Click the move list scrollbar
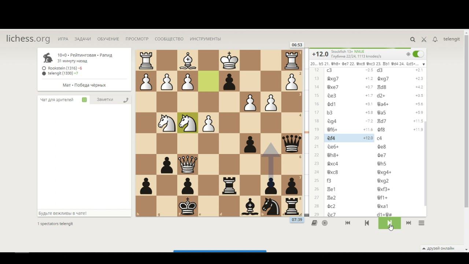469x264 pixels. click(x=425, y=164)
